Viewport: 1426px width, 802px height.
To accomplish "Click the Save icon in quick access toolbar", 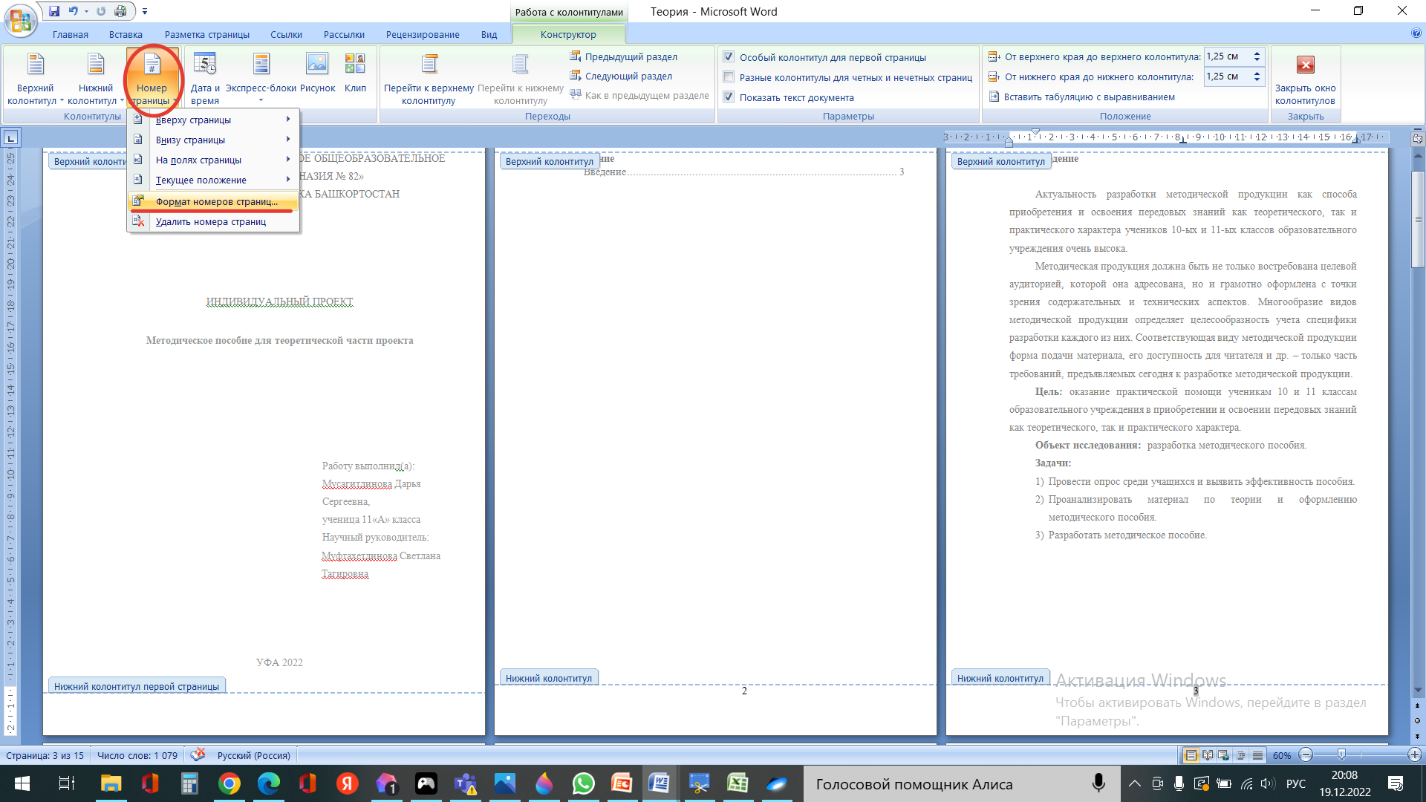I will click(x=54, y=11).
